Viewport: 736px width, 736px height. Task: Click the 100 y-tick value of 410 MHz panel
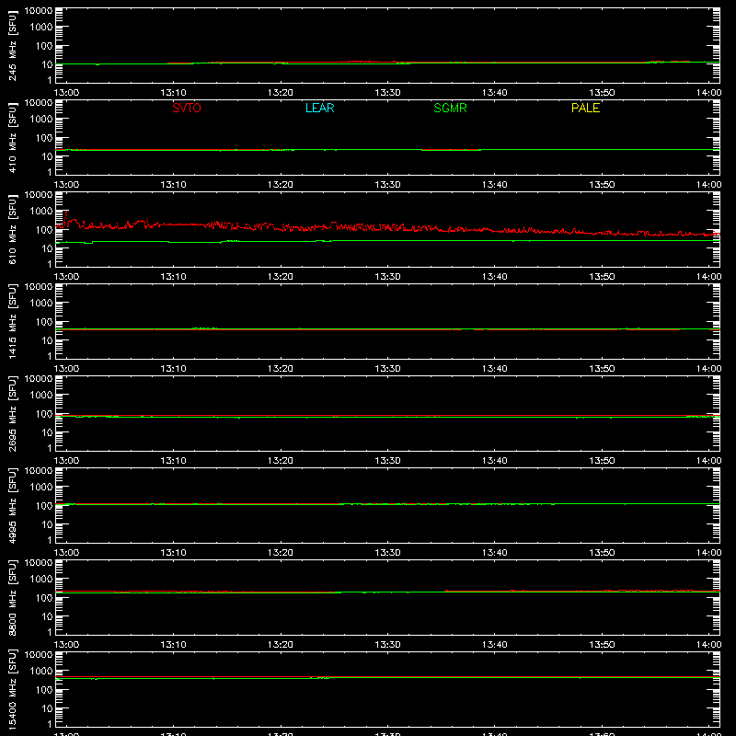[x=44, y=138]
